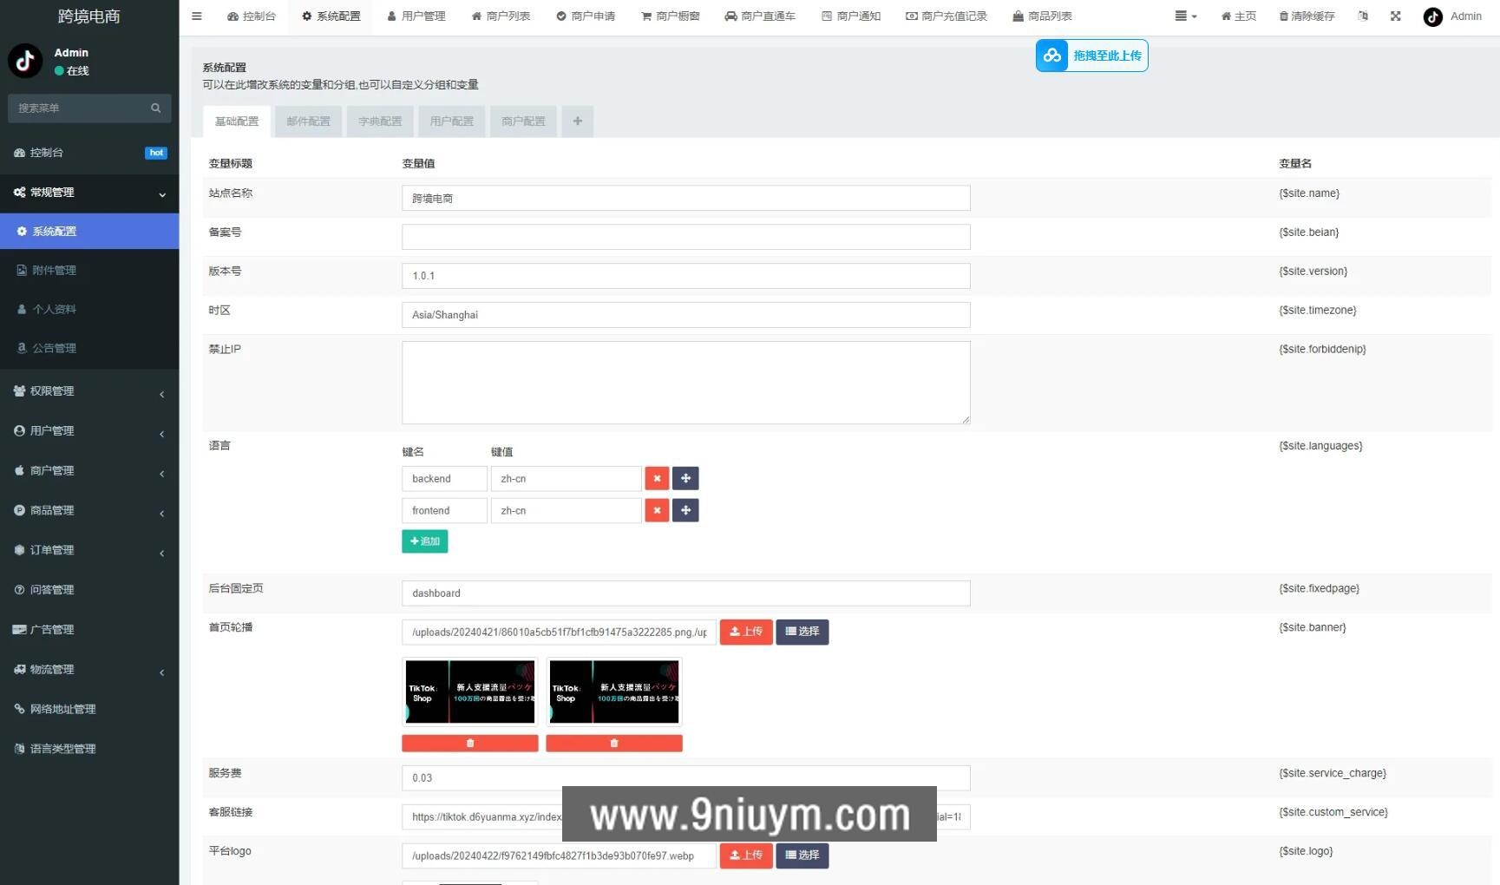Click the fullscreen icon in top bar
This screenshot has width=1500, height=885.
1395,16
